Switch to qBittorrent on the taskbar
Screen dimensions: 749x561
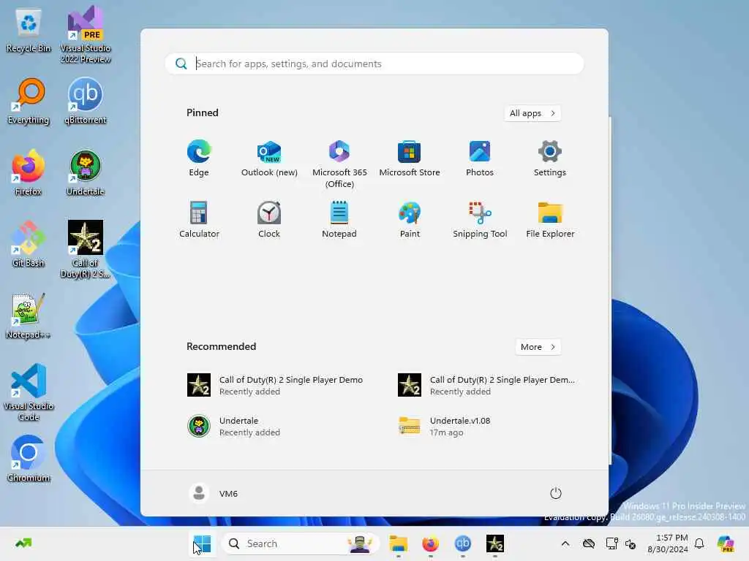tap(462, 543)
